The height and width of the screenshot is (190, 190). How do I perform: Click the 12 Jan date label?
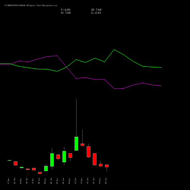pyautogui.click(x=75, y=181)
